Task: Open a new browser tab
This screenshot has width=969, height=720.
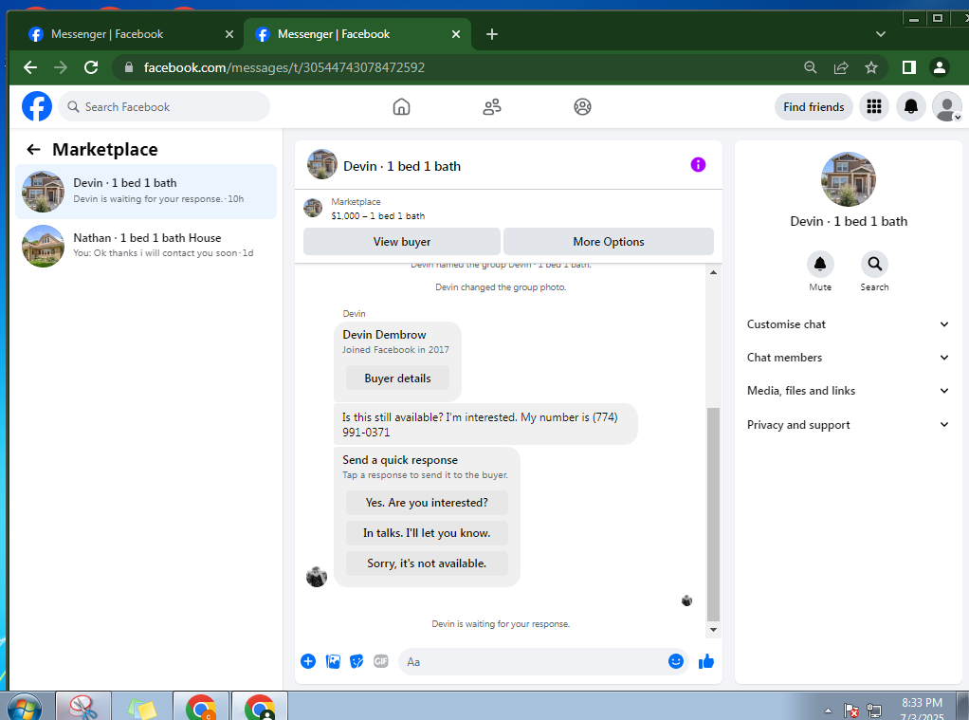Action: 492,34
